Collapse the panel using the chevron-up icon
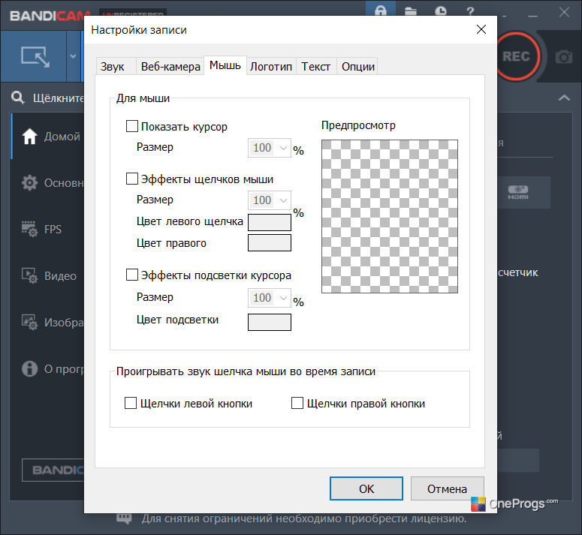This screenshot has height=535, width=582. tap(564, 98)
